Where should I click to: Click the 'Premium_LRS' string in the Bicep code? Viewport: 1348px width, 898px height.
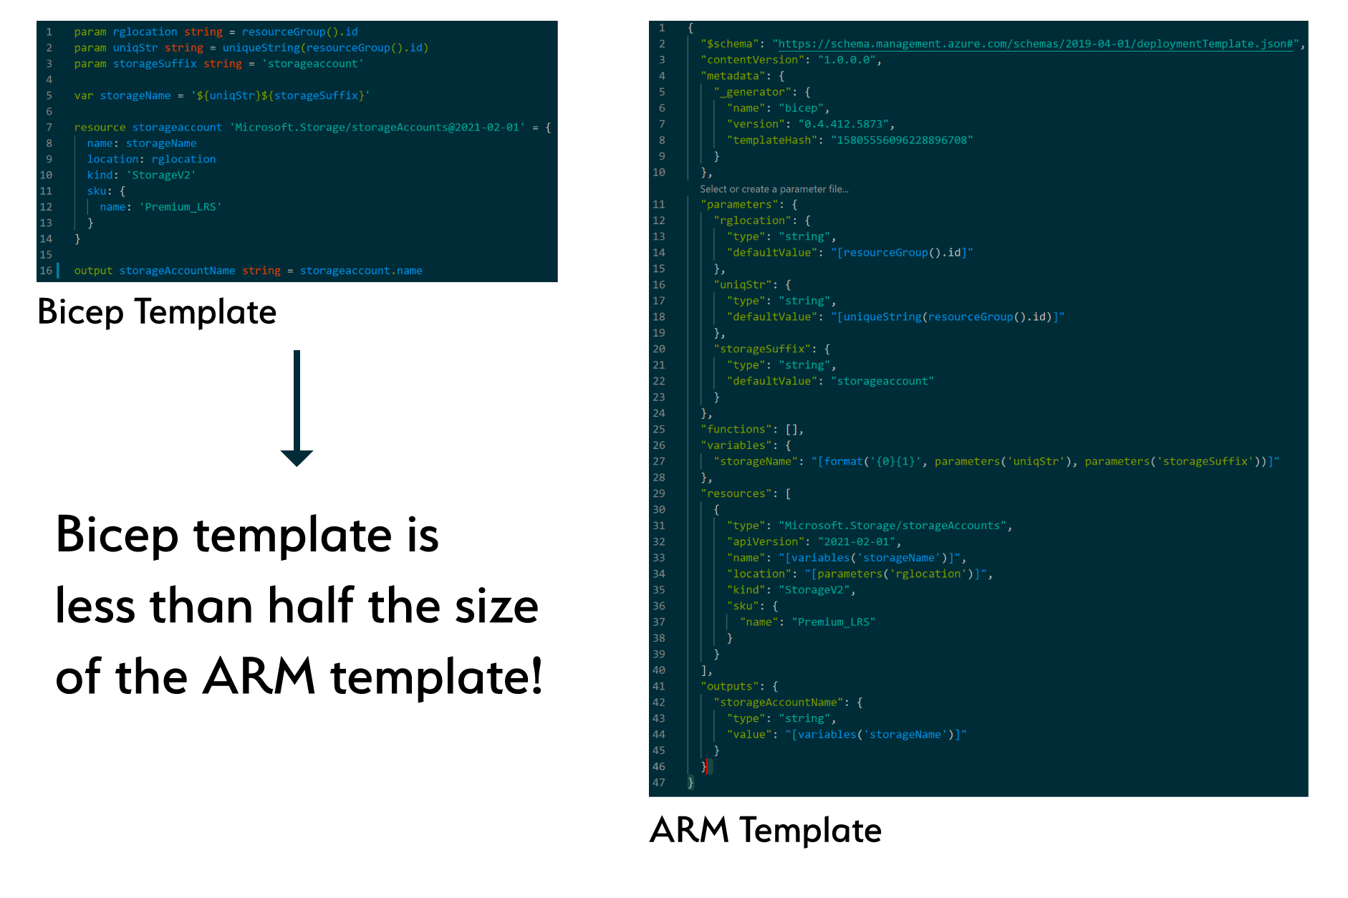coord(180,207)
